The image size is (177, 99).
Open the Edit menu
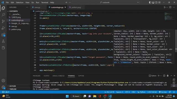(x=12, y=2)
